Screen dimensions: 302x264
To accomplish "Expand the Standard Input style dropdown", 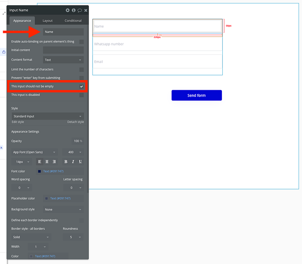I will [x=48, y=116].
